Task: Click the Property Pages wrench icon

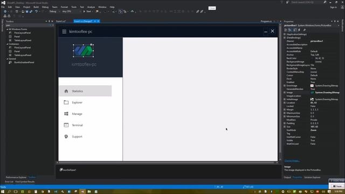Action: tap(305, 30)
